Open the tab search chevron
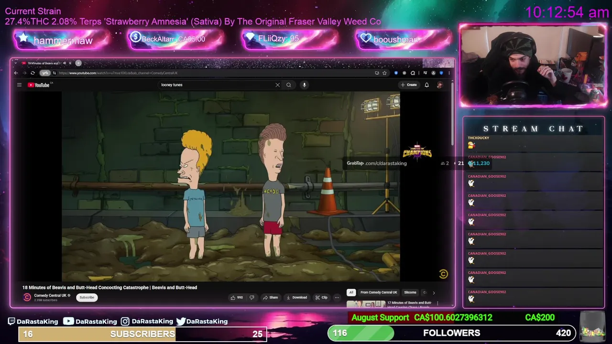 16,63
